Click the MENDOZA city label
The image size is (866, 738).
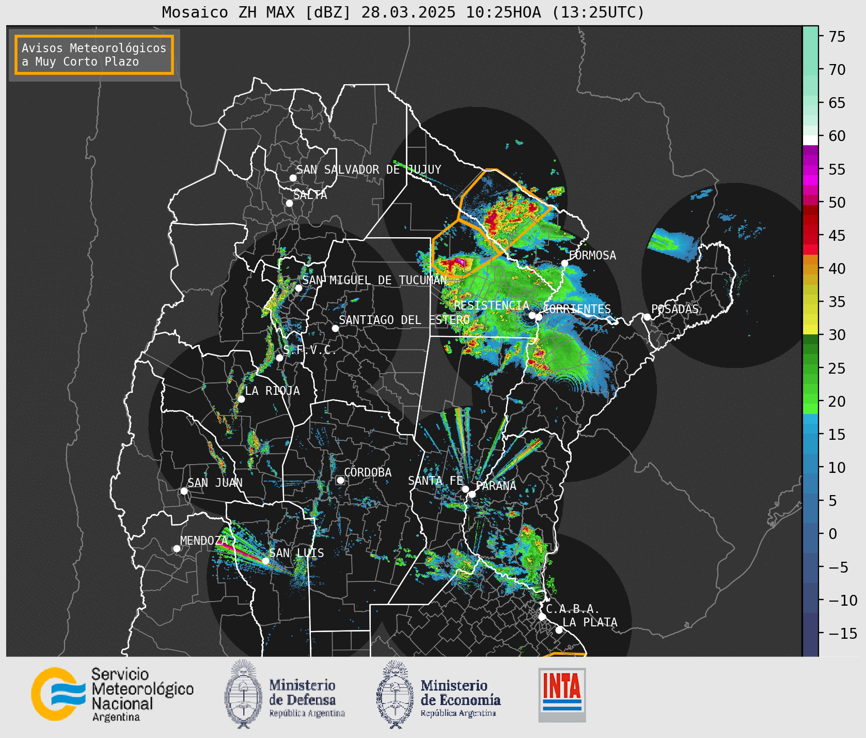tap(204, 541)
